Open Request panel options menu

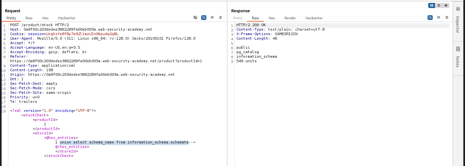coord(221,17)
